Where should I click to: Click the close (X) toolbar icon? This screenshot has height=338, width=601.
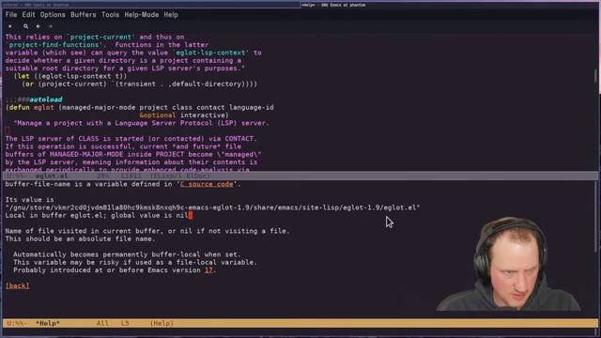(10, 26)
